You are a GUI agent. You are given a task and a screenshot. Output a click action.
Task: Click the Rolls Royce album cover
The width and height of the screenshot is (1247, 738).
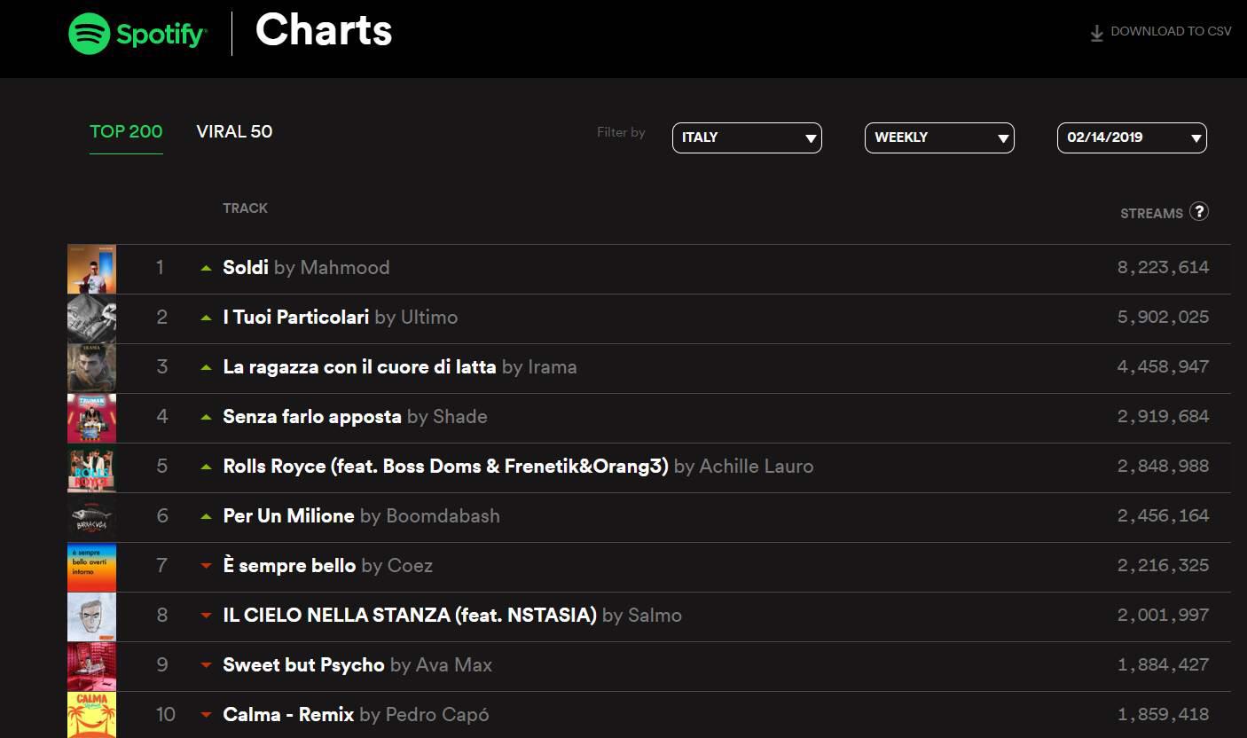91,467
